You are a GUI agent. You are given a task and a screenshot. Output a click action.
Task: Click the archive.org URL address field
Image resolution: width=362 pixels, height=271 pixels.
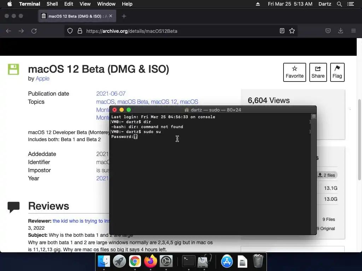181,31
